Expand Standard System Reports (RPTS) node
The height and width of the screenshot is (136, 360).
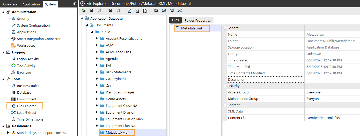[x=8, y=133]
